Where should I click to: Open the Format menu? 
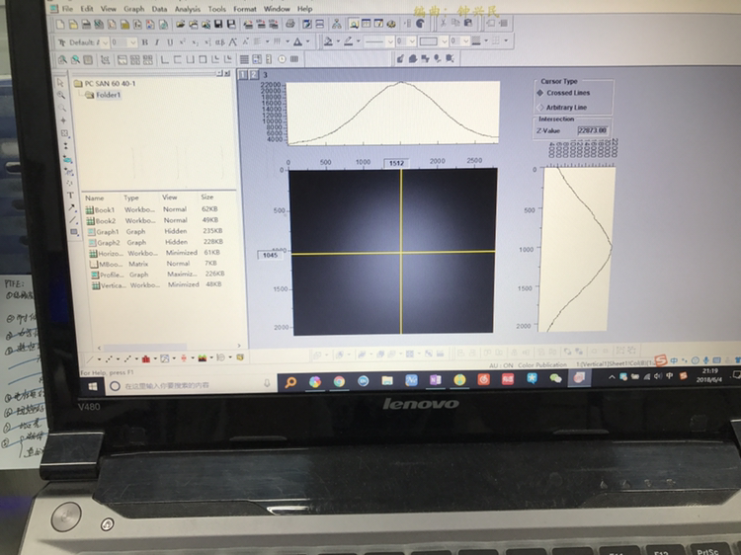coord(245,9)
